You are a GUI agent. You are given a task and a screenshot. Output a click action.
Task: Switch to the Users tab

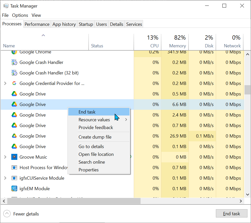coord(101,24)
